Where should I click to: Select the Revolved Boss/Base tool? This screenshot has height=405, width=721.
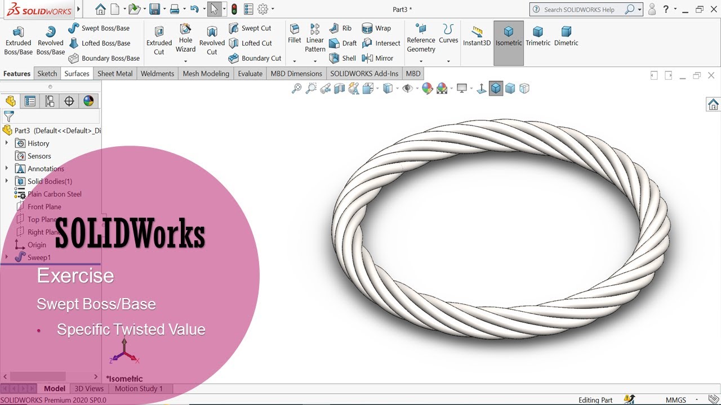point(51,40)
